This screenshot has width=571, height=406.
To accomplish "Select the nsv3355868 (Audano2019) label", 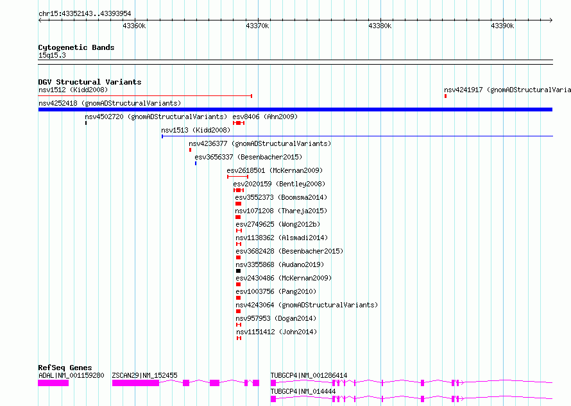I will (x=280, y=264).
